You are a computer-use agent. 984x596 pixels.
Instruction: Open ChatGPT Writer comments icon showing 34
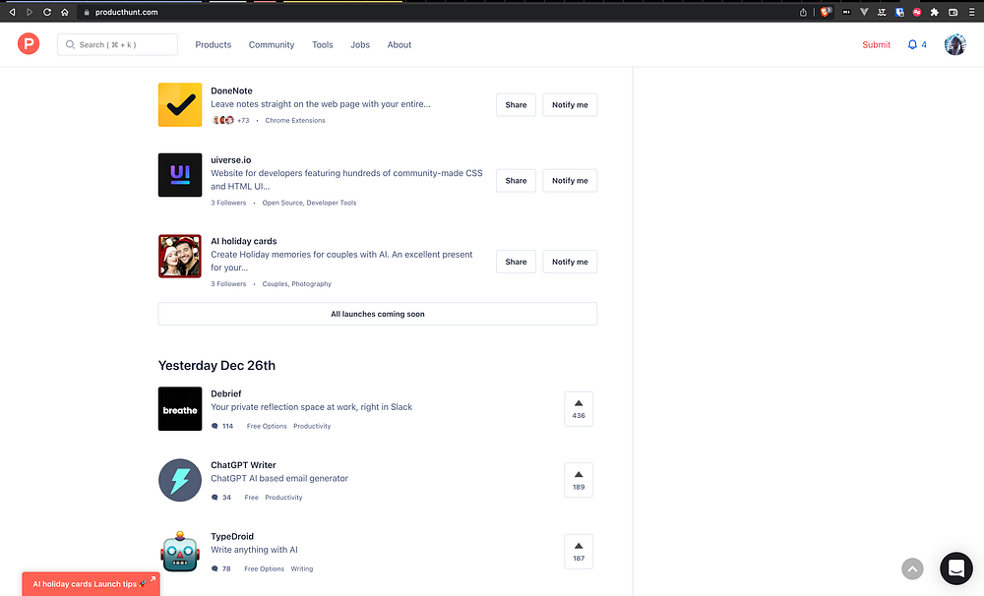coord(215,498)
